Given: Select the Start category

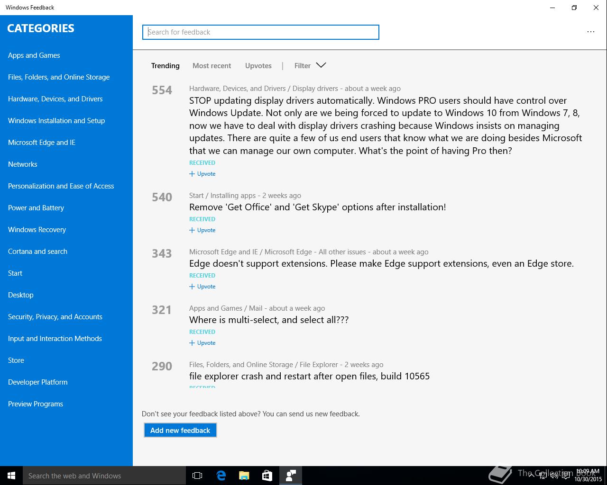Looking at the screenshot, I should click(x=15, y=273).
